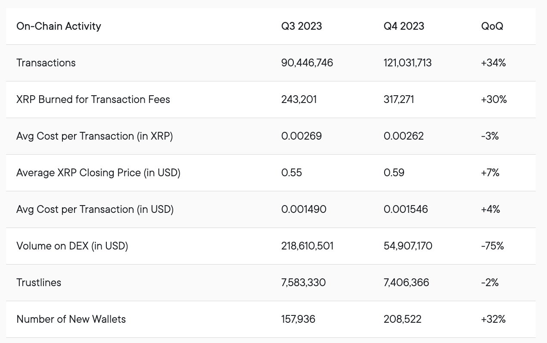Select the +32% new wallets change
The image size is (547, 343).
pyautogui.click(x=493, y=319)
